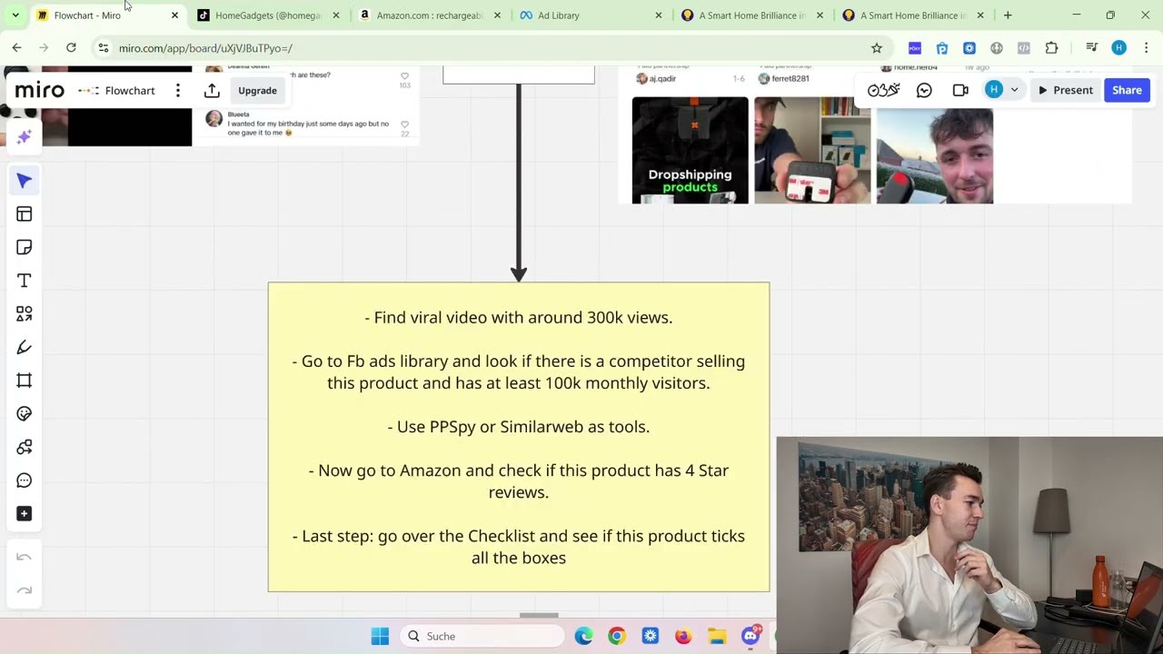Open more apps plus button in sidebar
1163x654 pixels.
[x=25, y=514]
